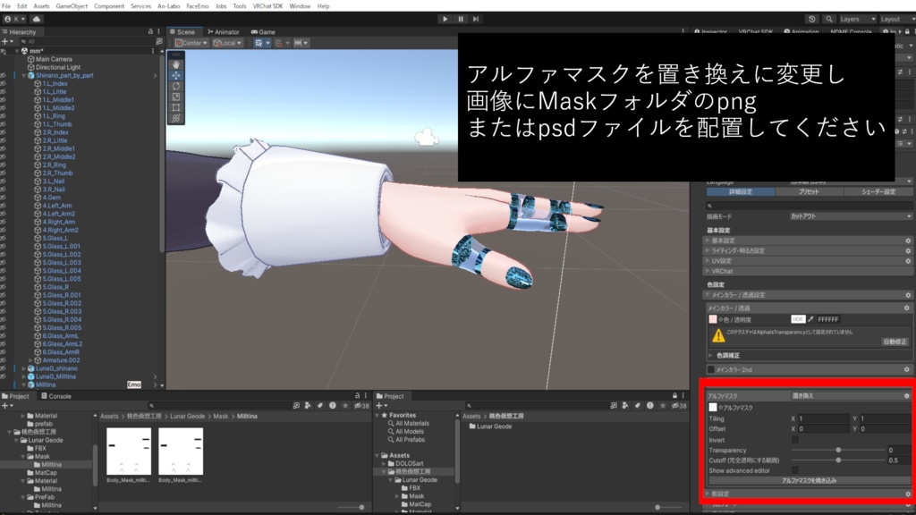Viewport: 916px width, 515px height.
Task: Expand the ライティング・明るさ設定 section
Action: coord(708,250)
